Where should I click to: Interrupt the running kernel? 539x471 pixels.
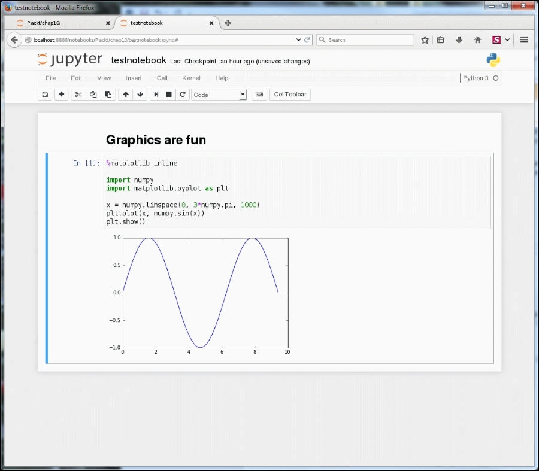168,94
